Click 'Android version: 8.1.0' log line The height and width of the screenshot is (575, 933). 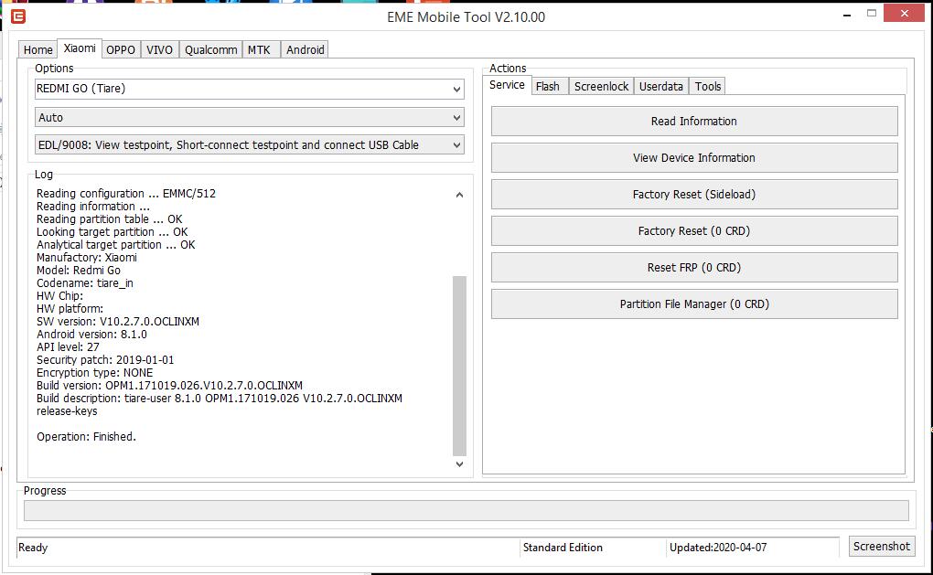pyautogui.click(x=91, y=335)
